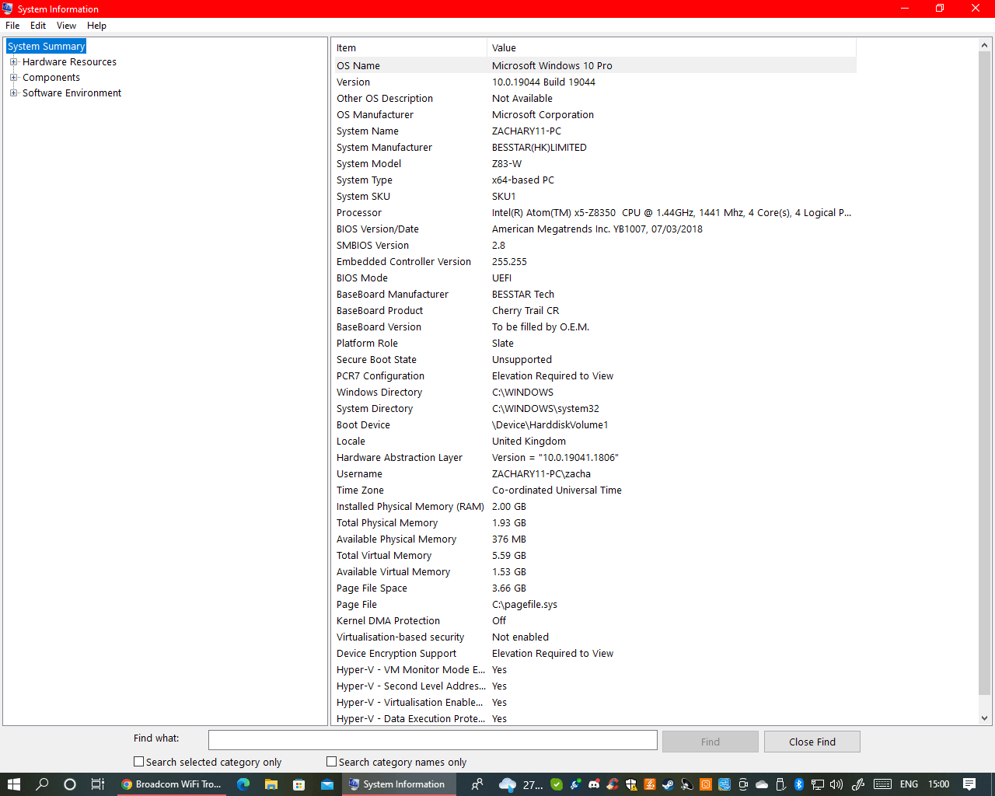Open the weather widget showing 27
The width and height of the screenshot is (995, 796).
coord(521,784)
